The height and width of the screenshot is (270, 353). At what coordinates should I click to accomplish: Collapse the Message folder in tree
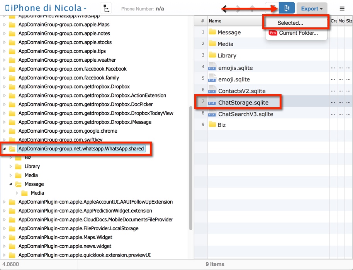tap(10, 184)
